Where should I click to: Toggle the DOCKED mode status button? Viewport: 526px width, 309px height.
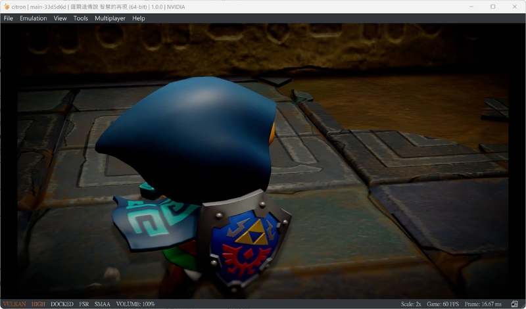(62, 304)
